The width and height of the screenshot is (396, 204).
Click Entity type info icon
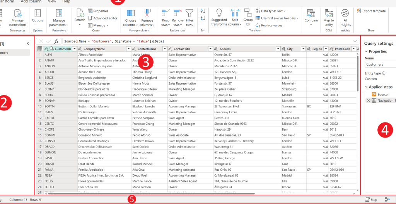[x=384, y=73]
